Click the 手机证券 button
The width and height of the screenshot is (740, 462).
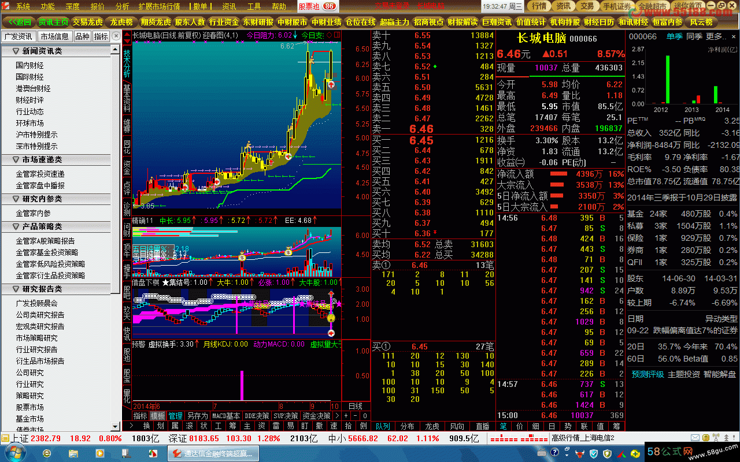coord(617,6)
